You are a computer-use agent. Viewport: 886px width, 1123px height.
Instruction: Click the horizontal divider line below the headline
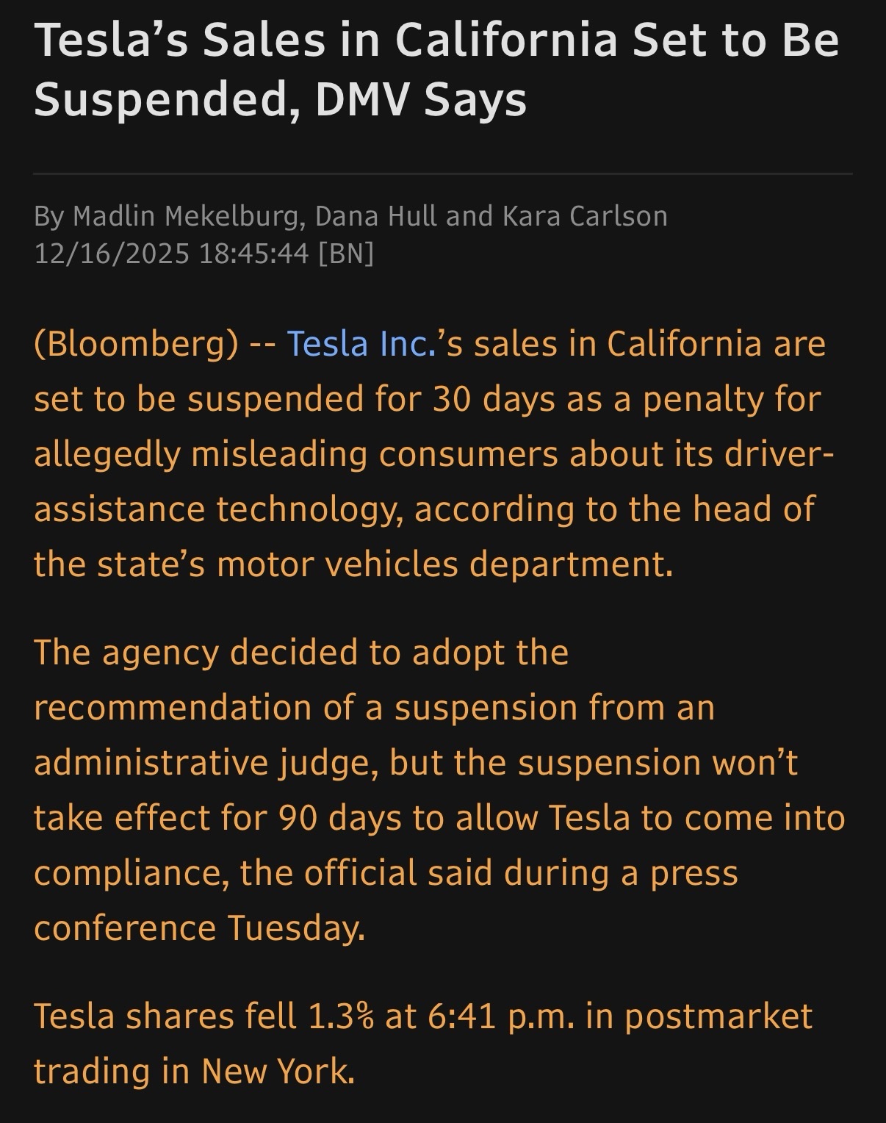coord(443,173)
